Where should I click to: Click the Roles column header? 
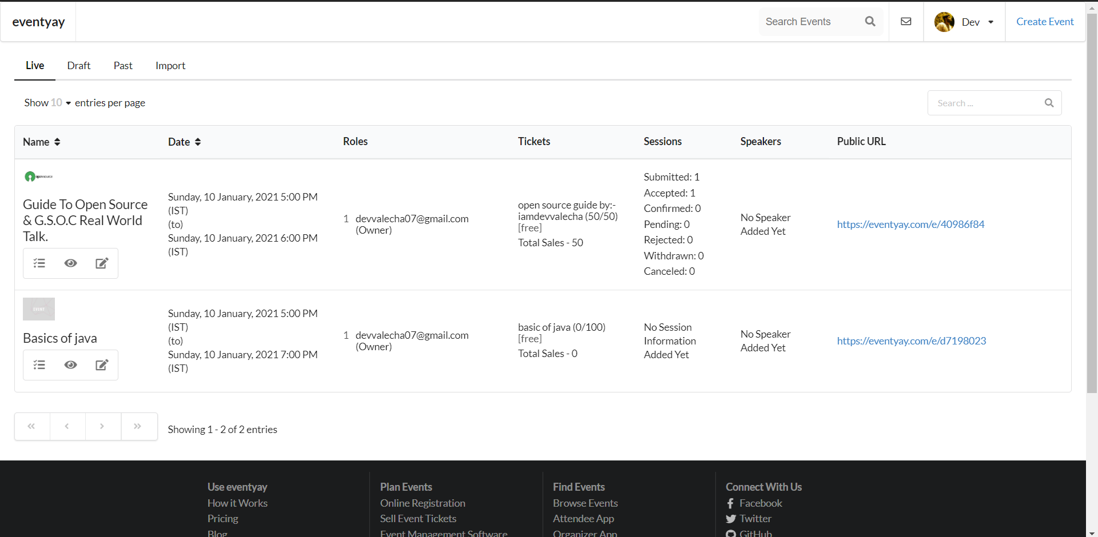355,142
